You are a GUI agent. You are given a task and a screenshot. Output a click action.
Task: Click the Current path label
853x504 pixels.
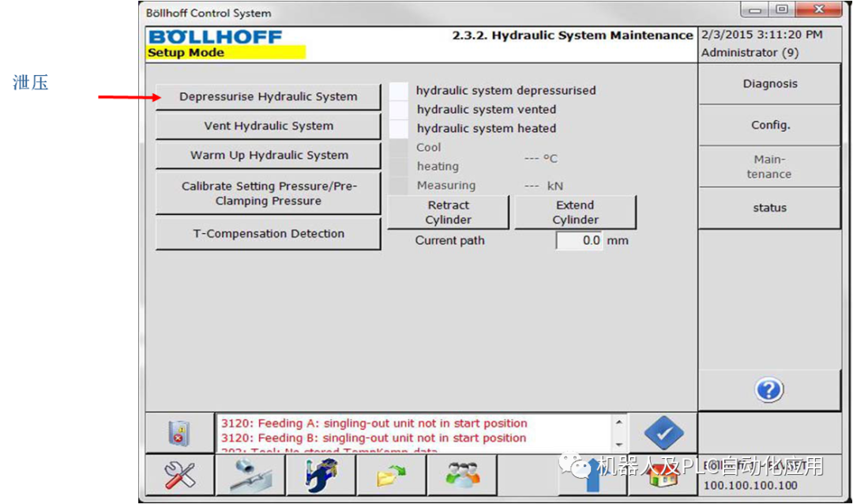(449, 241)
